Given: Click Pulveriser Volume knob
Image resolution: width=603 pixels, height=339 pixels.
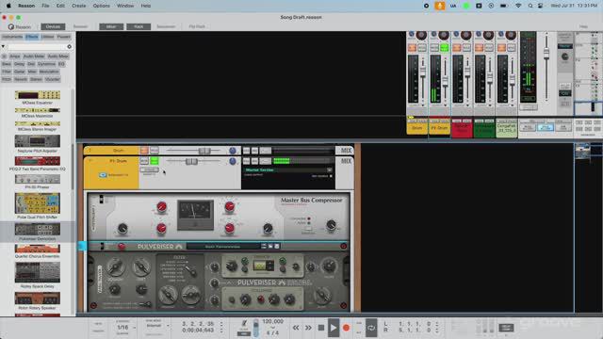Looking at the screenshot, I should click(x=329, y=266).
